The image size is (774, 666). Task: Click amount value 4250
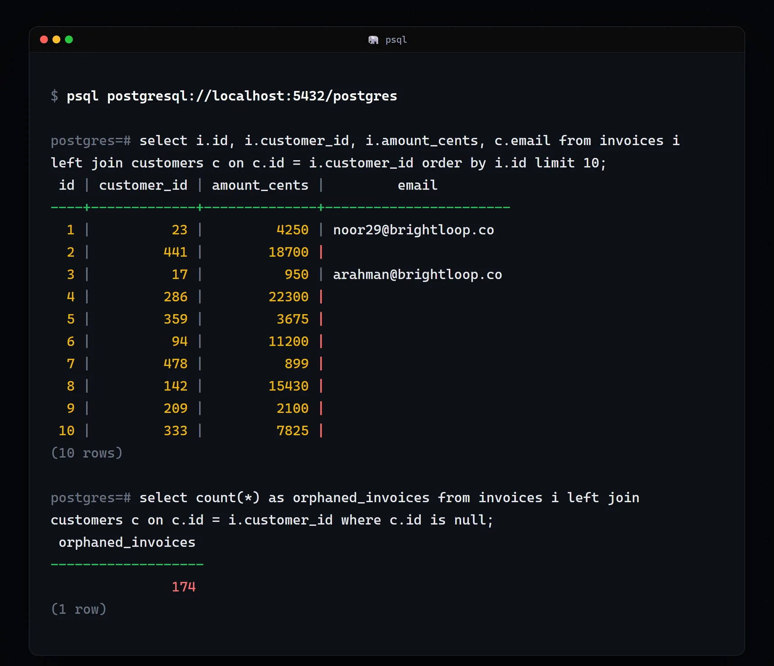[292, 230]
